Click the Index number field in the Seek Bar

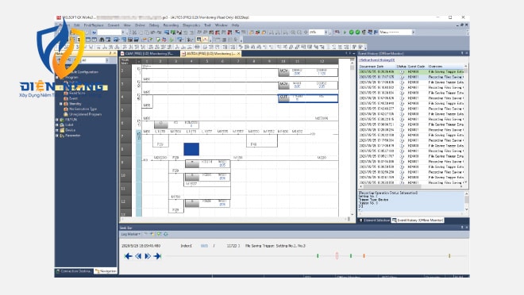click(204, 246)
